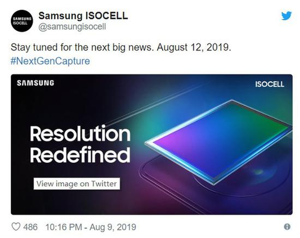Click the 'August 12, 2019' date in tweet
The width and height of the screenshot is (300, 238).
point(194,47)
